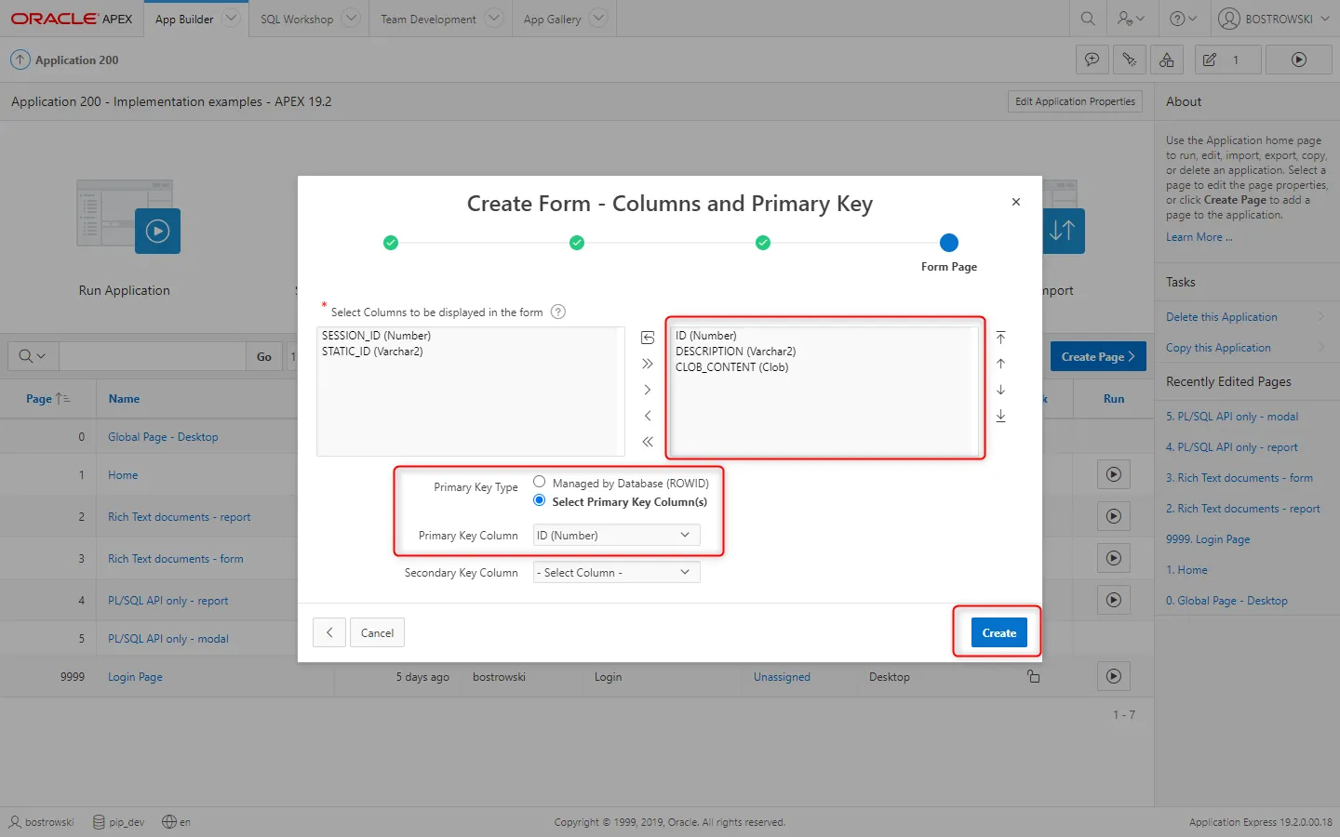Open the search magnifier in top bar
Screen dimensions: 1340x837
pos(1088,19)
